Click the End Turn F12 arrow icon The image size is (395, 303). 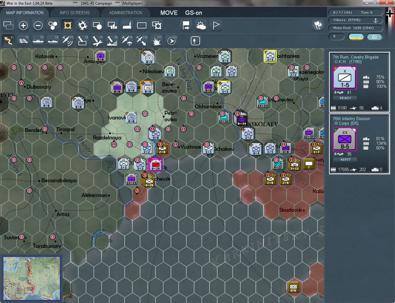tap(171, 40)
